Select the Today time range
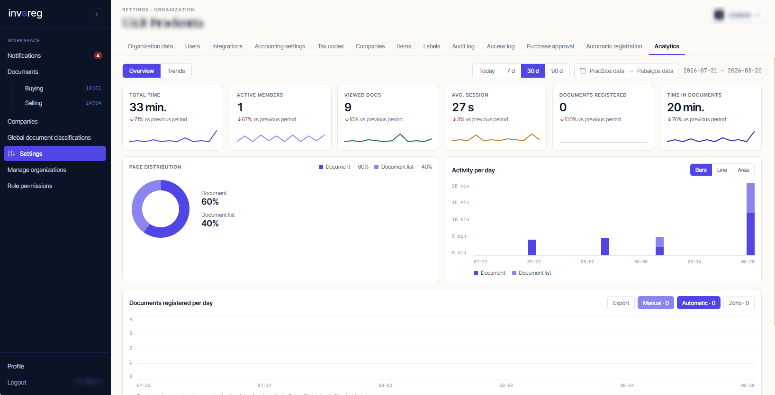The width and height of the screenshot is (775, 395). [x=487, y=71]
